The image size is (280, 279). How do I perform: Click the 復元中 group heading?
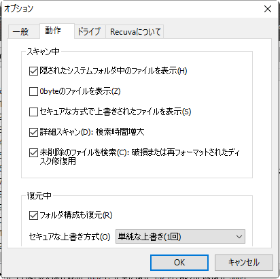click(x=39, y=195)
